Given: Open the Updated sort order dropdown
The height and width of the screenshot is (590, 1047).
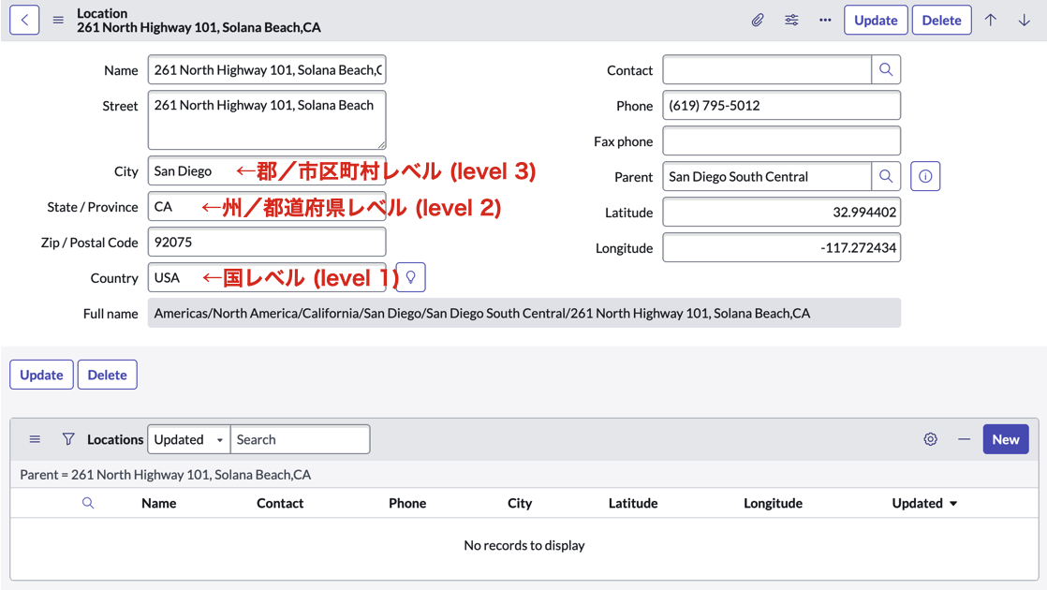Looking at the screenshot, I should [x=187, y=438].
